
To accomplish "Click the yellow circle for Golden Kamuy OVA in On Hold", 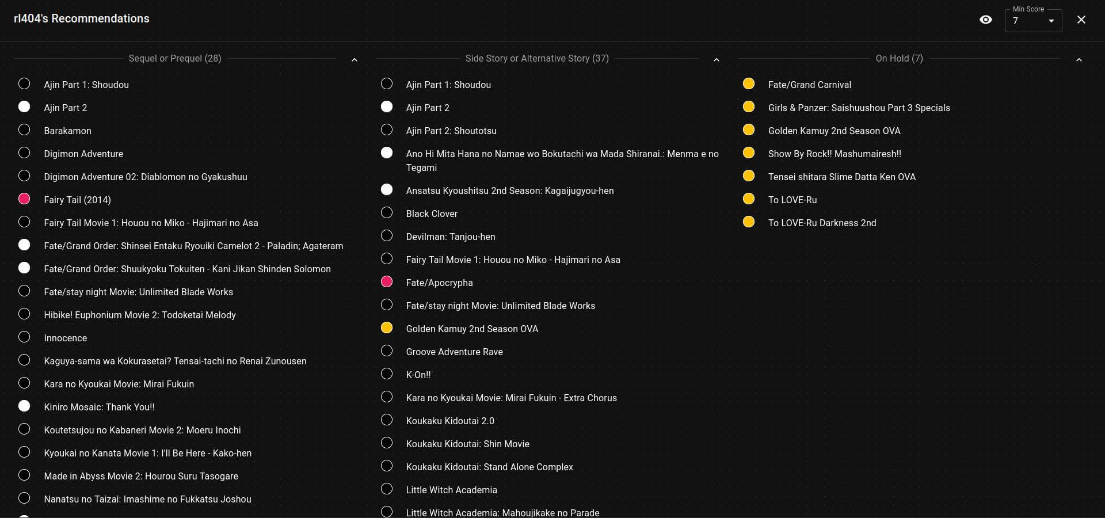I will coord(749,129).
